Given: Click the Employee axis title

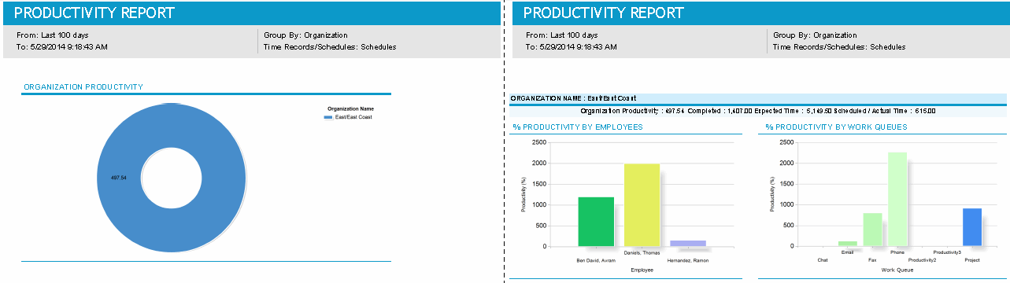Looking at the screenshot, I should [642, 270].
